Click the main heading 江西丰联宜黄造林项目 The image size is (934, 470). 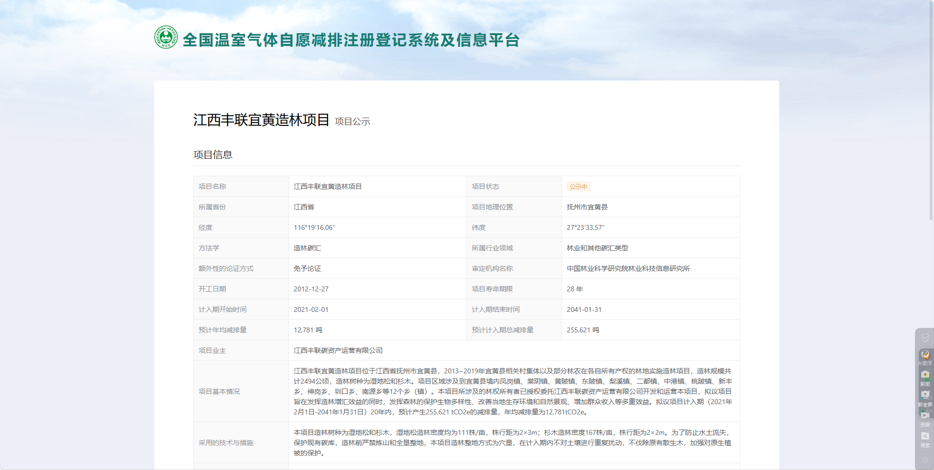(x=261, y=120)
